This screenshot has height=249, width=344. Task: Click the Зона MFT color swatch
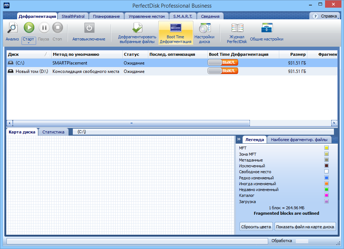[x=326, y=154]
